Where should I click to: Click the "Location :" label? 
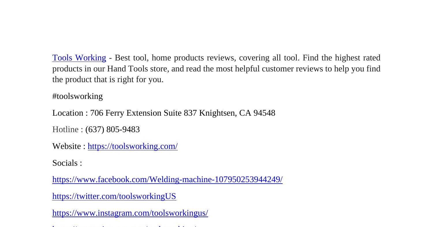[70, 113]
